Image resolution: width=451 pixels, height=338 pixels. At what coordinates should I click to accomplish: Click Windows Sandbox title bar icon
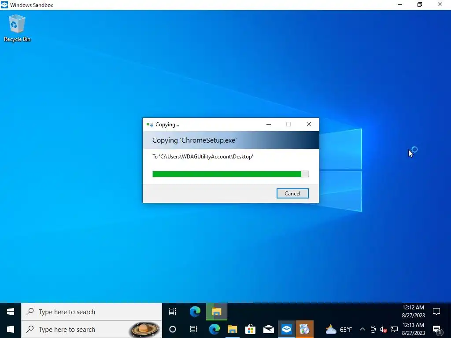(x=4, y=5)
